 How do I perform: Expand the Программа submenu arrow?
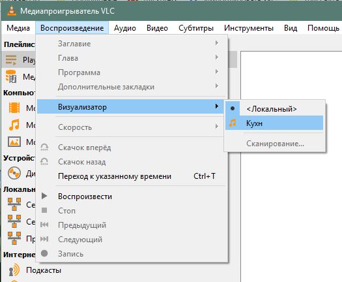216,72
